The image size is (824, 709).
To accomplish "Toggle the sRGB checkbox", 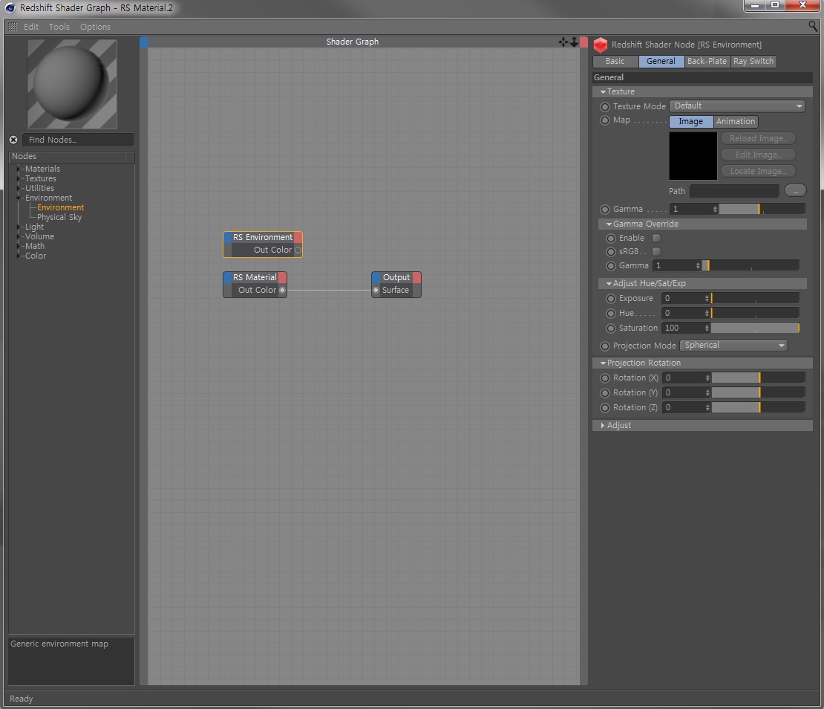I will (656, 252).
